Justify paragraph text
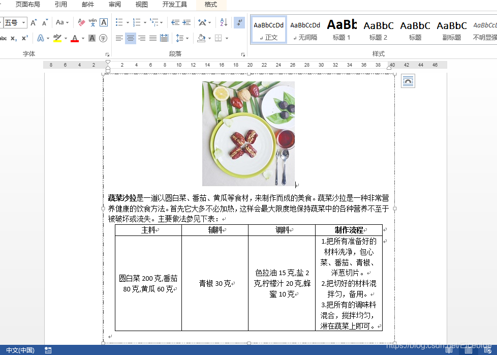Screen dimensions: 497x355 click(153, 38)
